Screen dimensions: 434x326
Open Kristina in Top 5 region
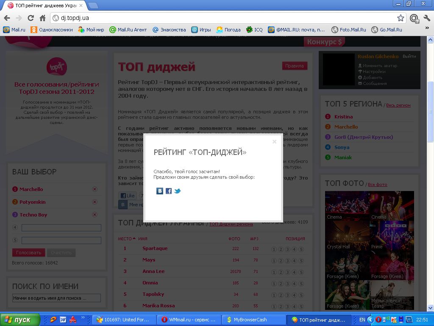(343, 117)
